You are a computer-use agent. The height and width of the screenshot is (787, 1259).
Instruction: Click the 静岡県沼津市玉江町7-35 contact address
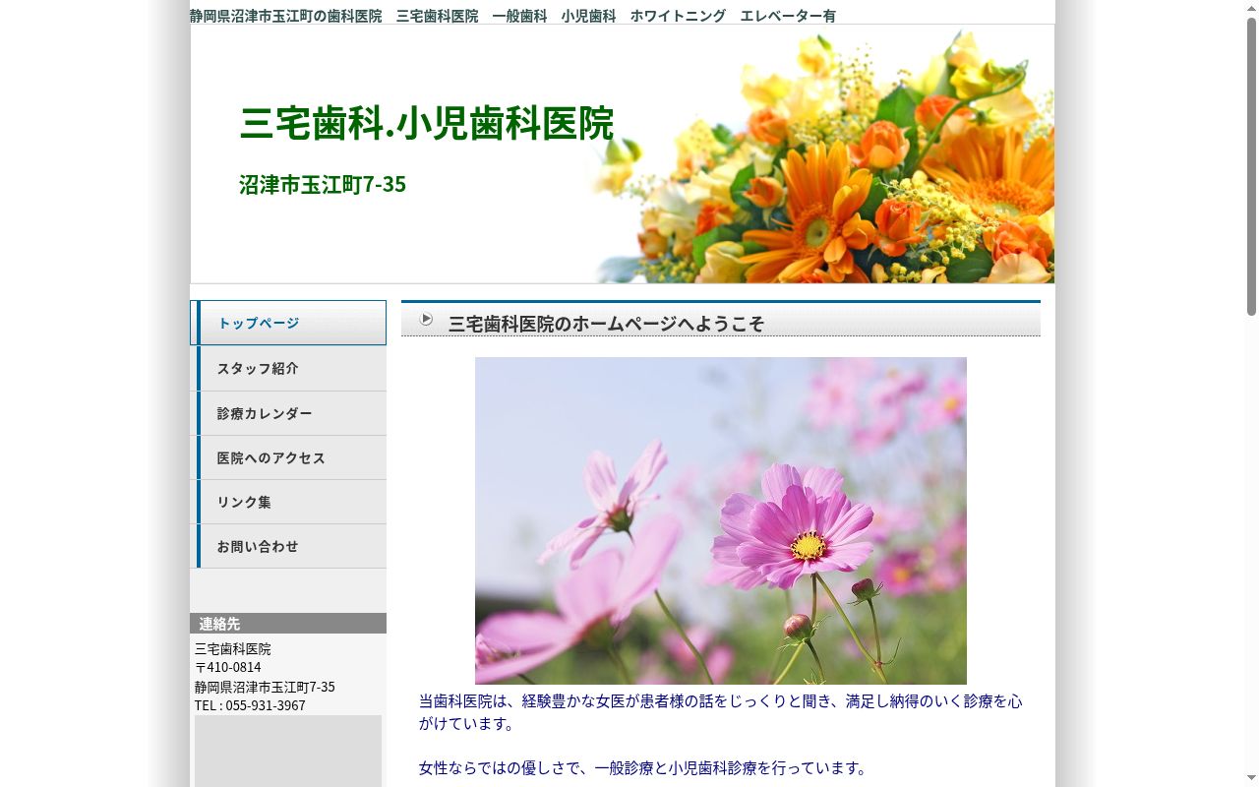coord(265,687)
